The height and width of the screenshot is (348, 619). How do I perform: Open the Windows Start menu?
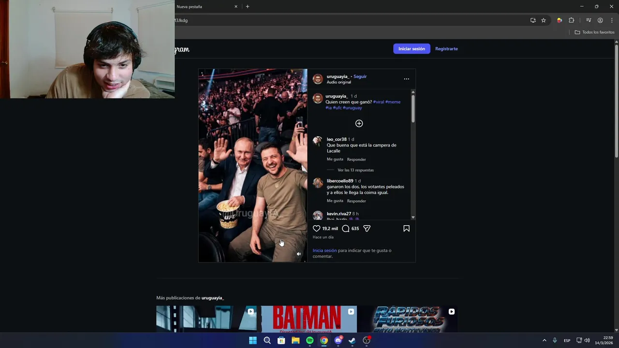click(253, 340)
